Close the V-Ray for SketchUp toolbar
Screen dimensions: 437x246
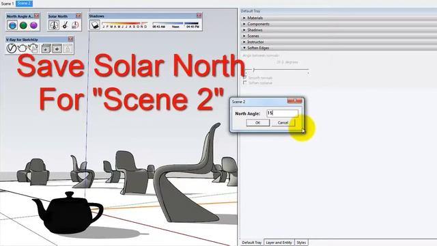(70, 39)
